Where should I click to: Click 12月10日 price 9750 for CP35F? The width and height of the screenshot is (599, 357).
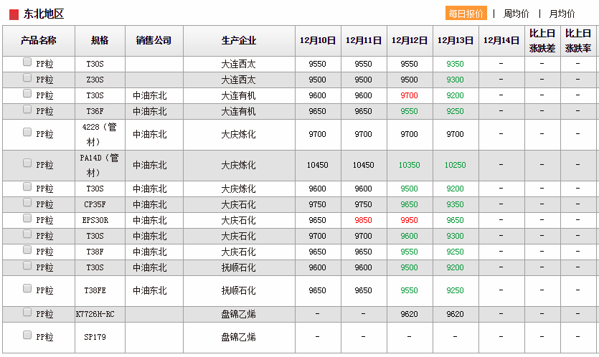[318, 204]
